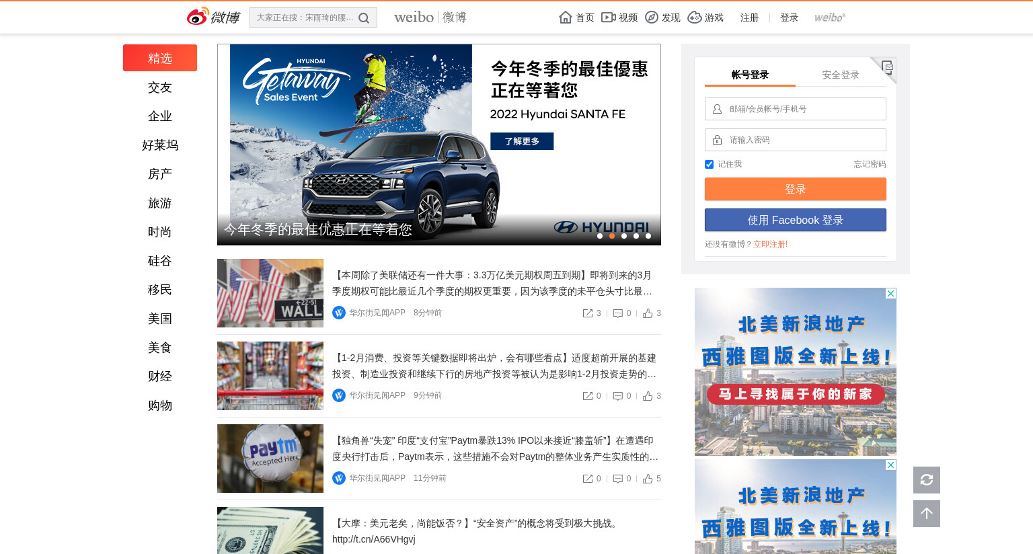Click the search magnifier icon
Viewport: 1033px width, 554px height.
(364, 18)
